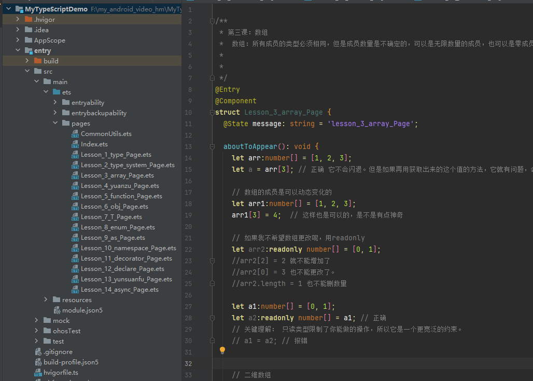The width and height of the screenshot is (533, 381).
Task: Click the @Entry decorator in the code
Action: coord(228,89)
